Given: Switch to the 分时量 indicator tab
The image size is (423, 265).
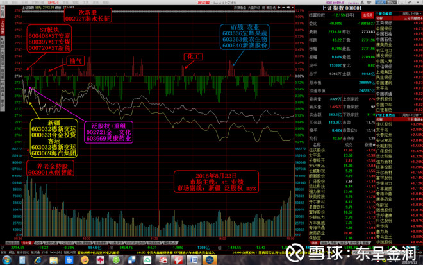Looking at the screenshot, I should (x=27, y=243).
